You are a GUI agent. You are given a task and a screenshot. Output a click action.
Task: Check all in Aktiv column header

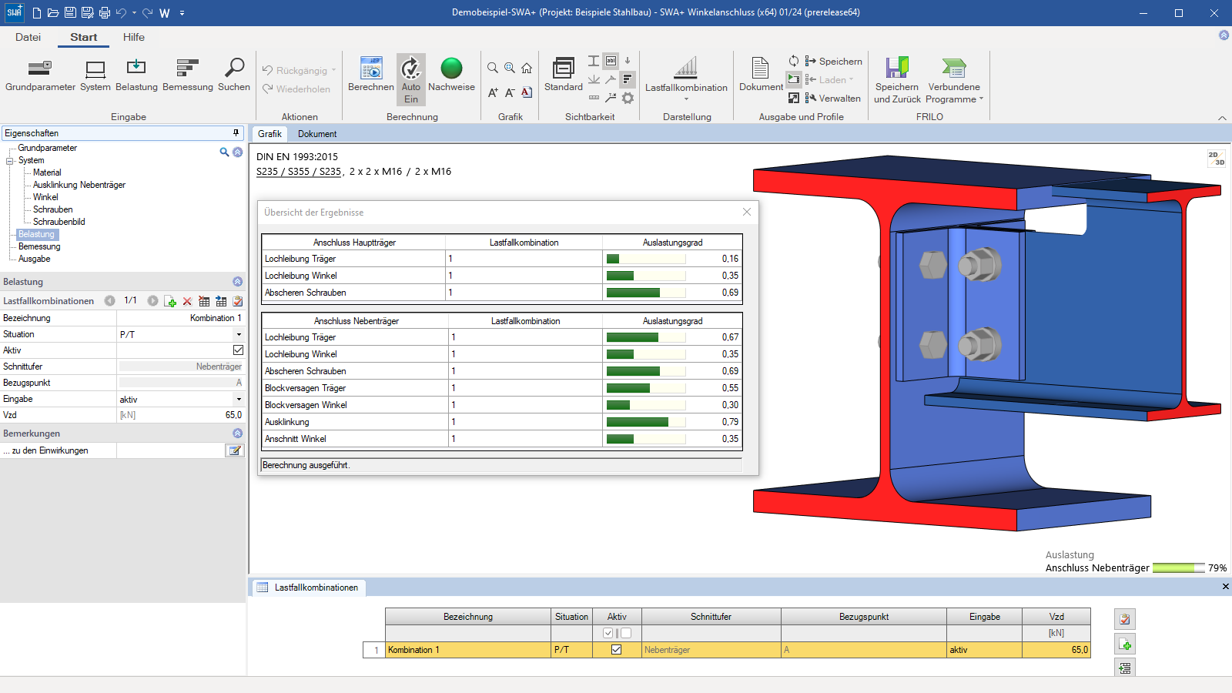point(608,633)
